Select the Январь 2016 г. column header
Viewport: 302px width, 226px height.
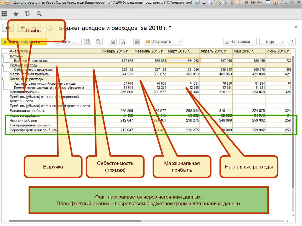[117, 51]
